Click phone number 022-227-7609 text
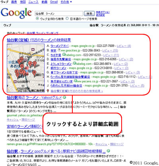159x166 pixels. pos(106,46)
